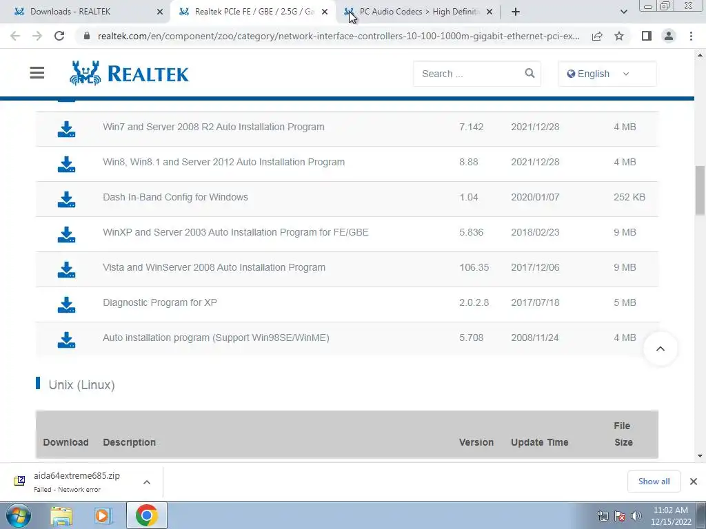Share this page from address bar

coord(597,36)
